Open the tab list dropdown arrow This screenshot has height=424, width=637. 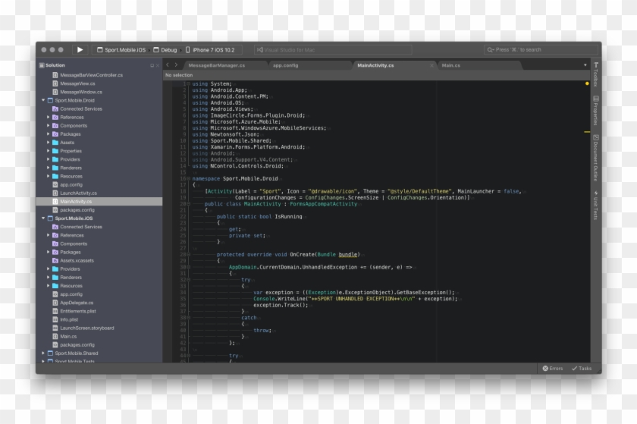(x=585, y=65)
